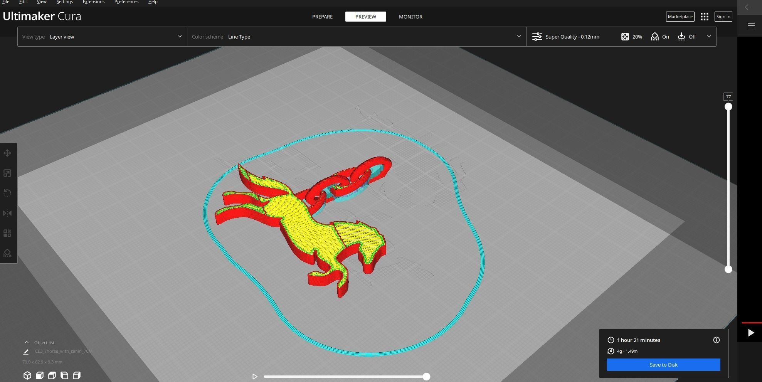Open Per Model Settings tool

pyautogui.click(x=7, y=233)
